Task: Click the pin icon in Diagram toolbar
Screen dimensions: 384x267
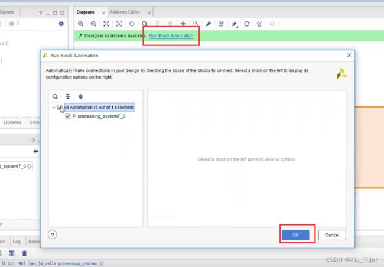Action: (235, 24)
